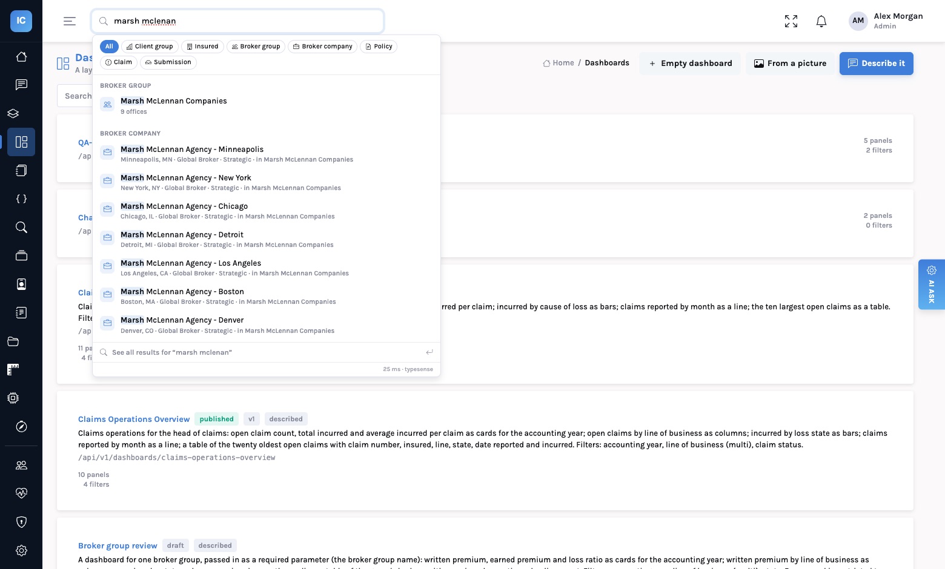
Task: Open the Alex Morgan user menu
Action: click(x=886, y=21)
